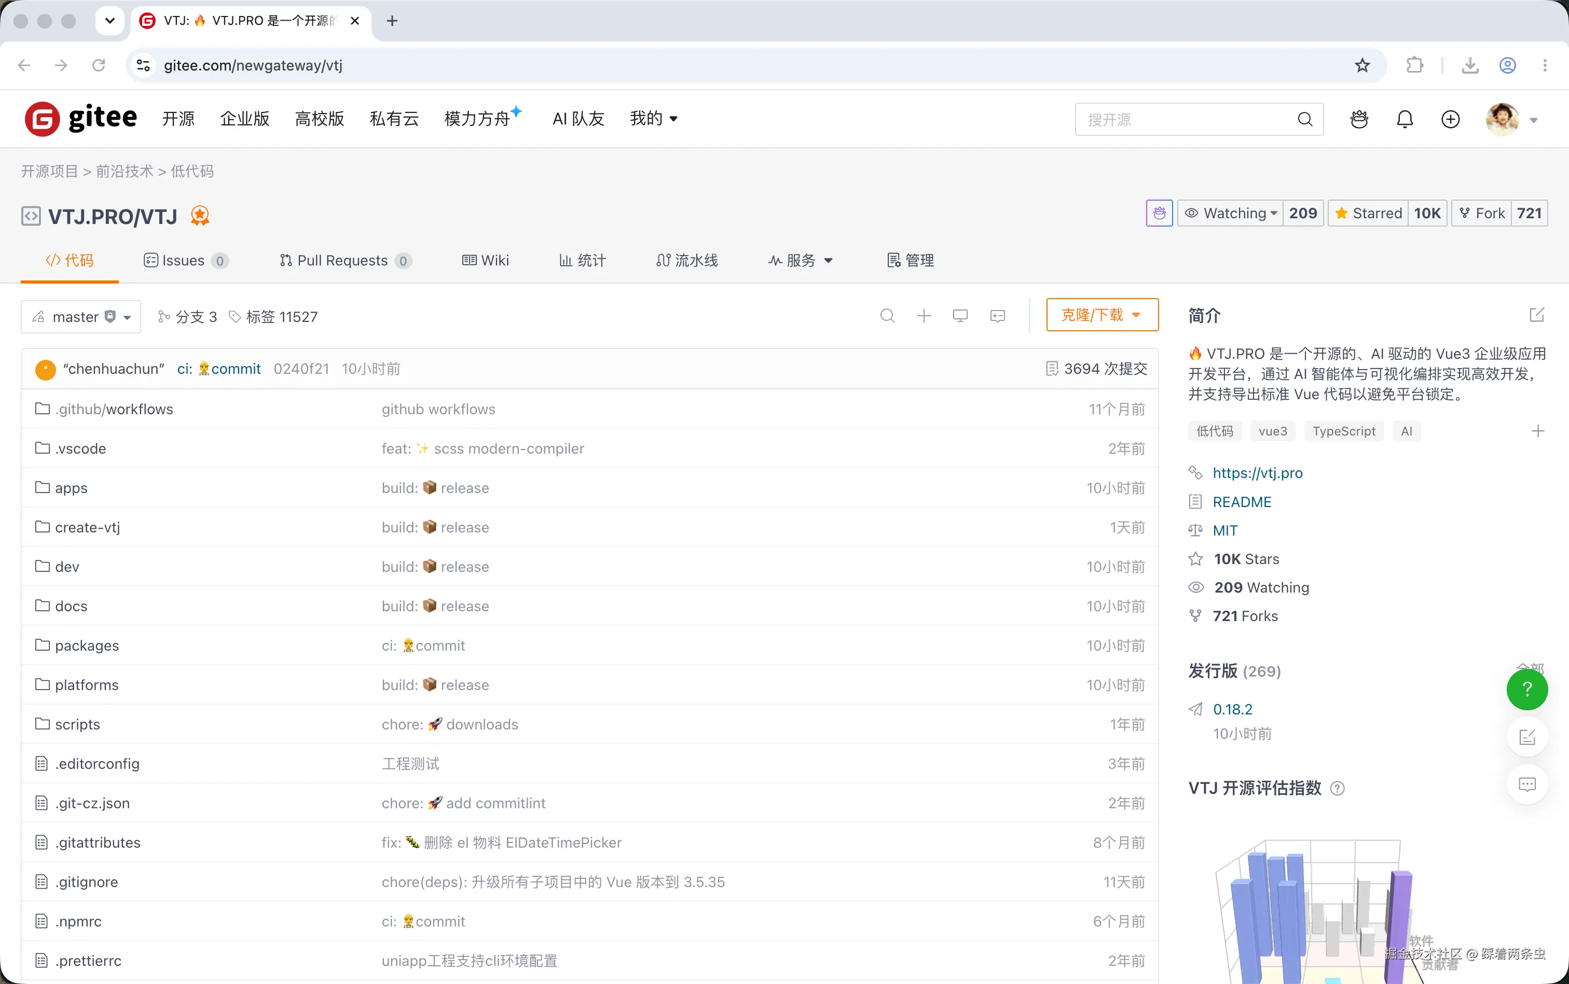Click the recommended-project badge next to VTJ.PRO/VTJ
1569x984 pixels.
(200, 216)
